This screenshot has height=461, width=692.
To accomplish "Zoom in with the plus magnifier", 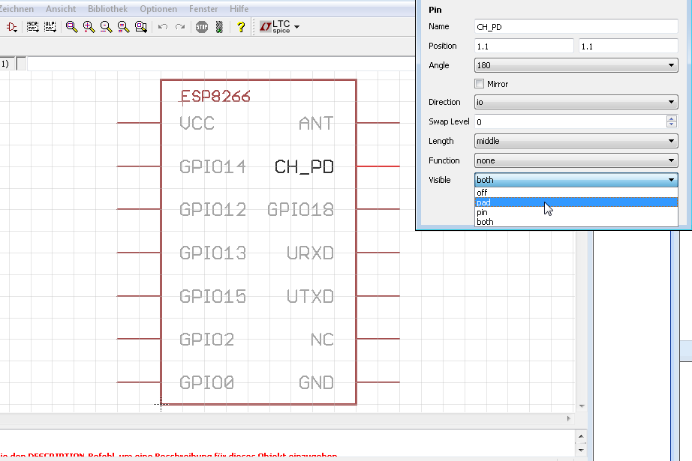I will click(89, 27).
